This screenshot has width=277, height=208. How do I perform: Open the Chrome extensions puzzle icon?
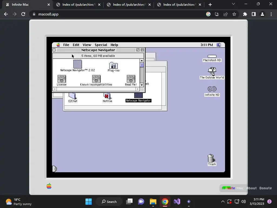coord(245,14)
